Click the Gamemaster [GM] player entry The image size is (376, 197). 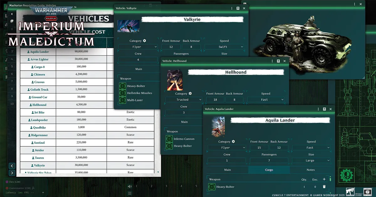coord(19,188)
